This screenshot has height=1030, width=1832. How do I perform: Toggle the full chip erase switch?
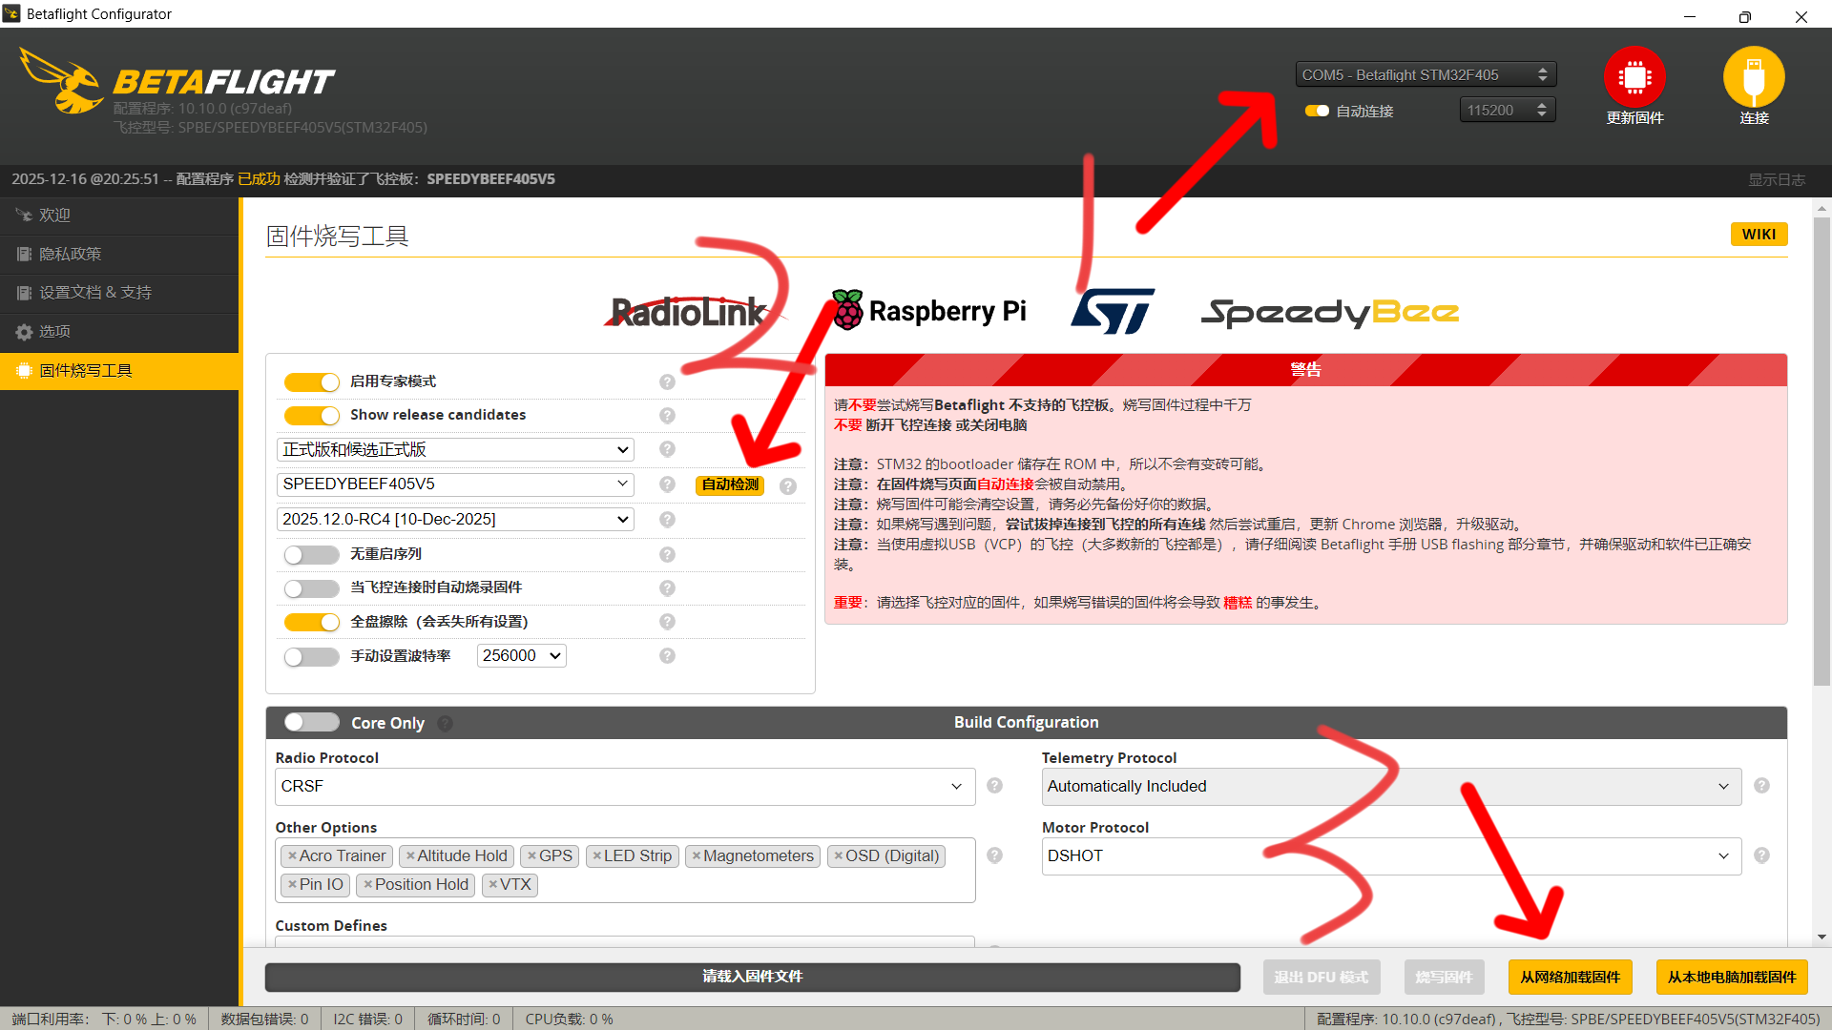click(x=311, y=622)
